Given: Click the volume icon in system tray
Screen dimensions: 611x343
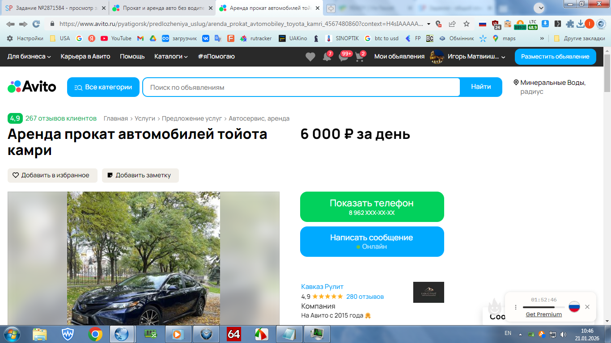Looking at the screenshot, I should click(563, 334).
